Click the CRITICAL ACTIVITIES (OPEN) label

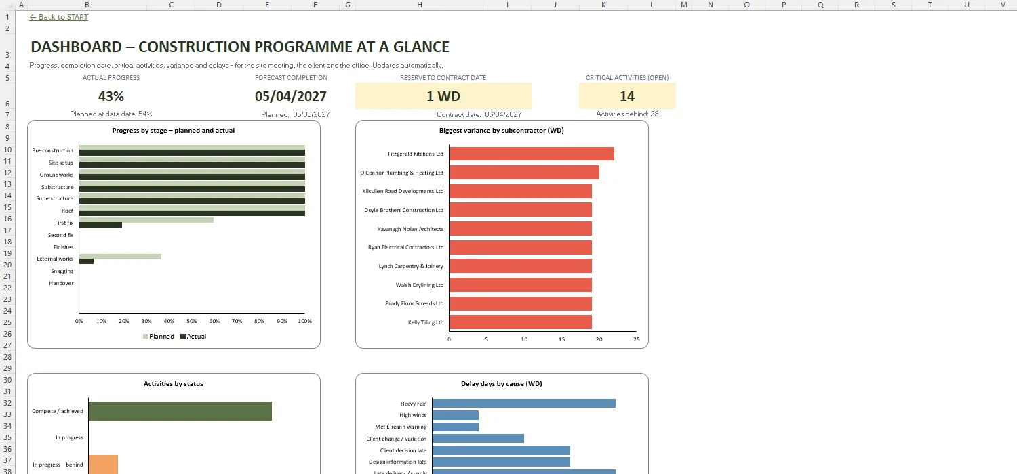[x=627, y=78]
